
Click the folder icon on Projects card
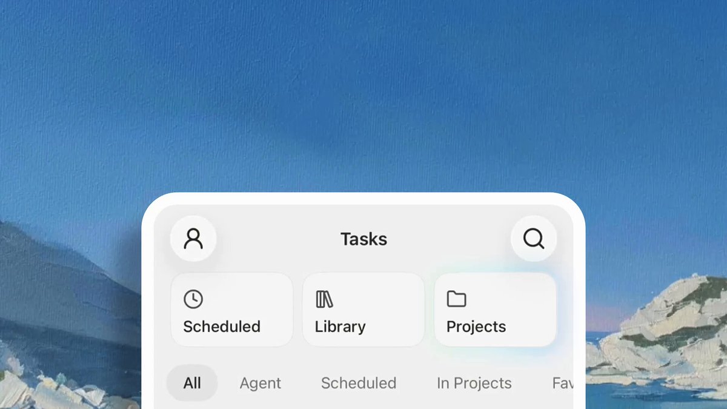coord(456,299)
